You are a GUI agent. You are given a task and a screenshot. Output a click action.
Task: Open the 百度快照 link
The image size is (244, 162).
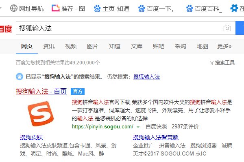[x=156, y=126]
